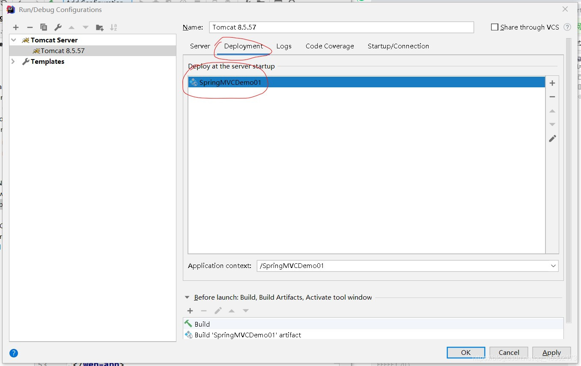The width and height of the screenshot is (581, 366).
Task: Open the Application context dropdown
Action: coord(553,266)
